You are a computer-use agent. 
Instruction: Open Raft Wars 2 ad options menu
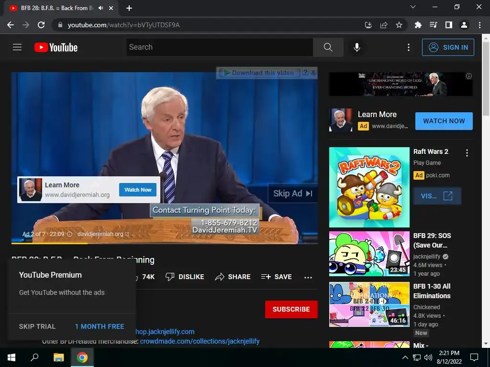467,152
